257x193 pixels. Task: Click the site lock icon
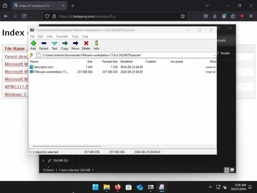click(54, 16)
